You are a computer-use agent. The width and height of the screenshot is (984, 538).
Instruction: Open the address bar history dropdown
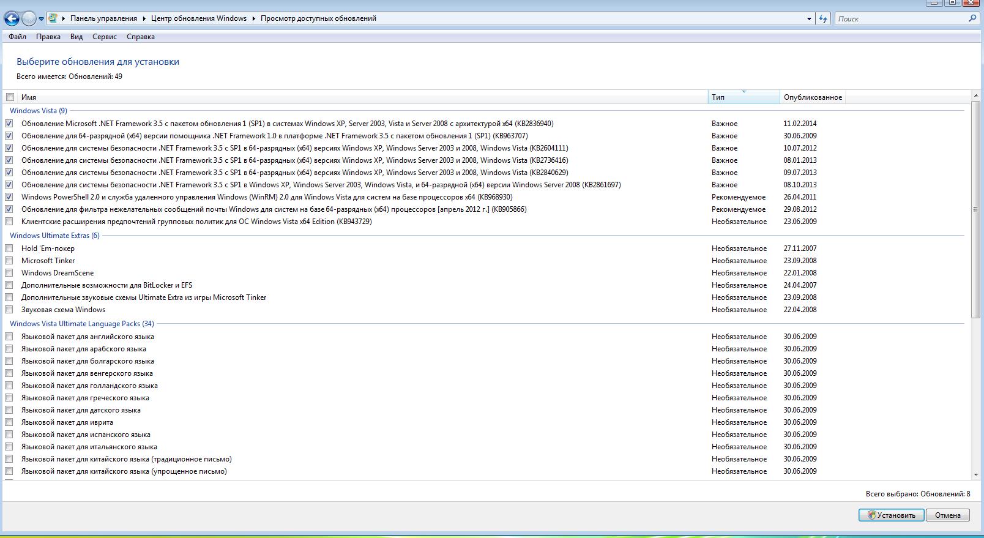809,19
